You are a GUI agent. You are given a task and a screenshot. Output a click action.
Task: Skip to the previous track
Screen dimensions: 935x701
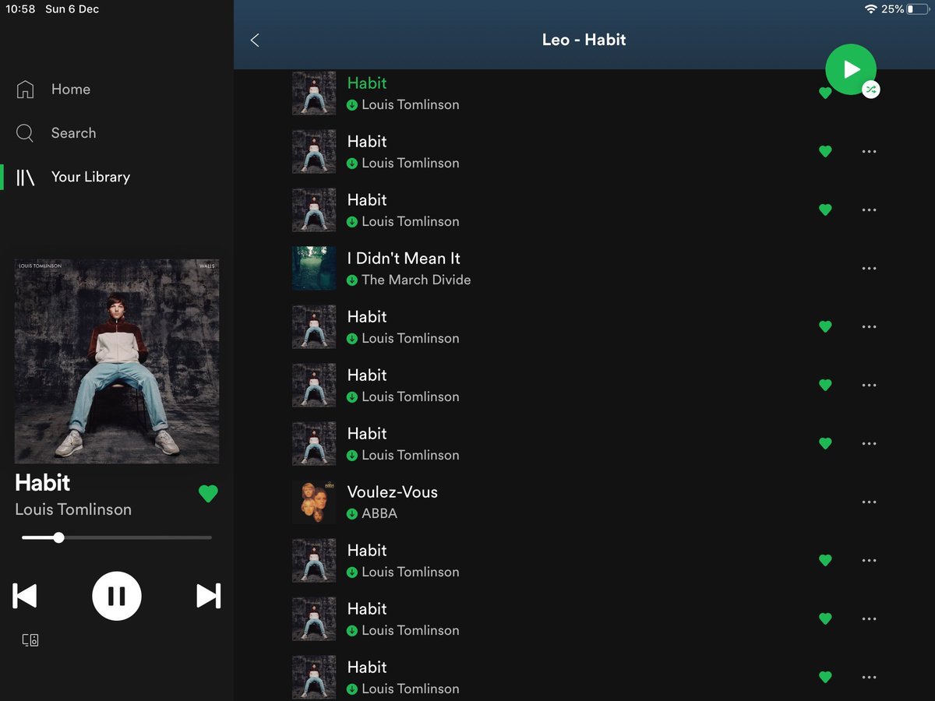[x=25, y=596]
